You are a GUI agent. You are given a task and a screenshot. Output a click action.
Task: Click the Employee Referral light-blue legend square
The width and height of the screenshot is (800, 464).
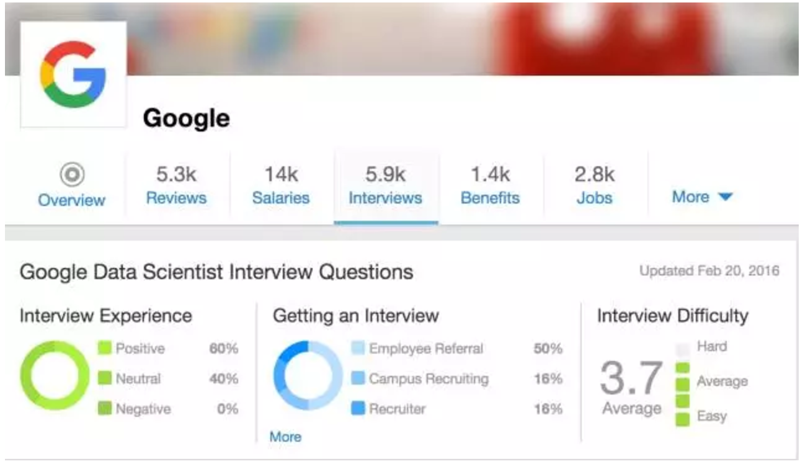[x=358, y=348]
